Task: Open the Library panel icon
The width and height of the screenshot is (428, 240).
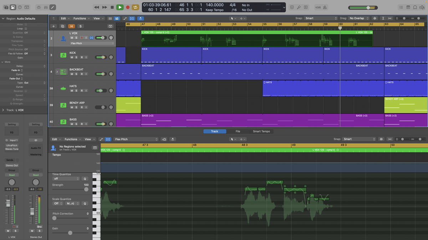Action: 6,7
